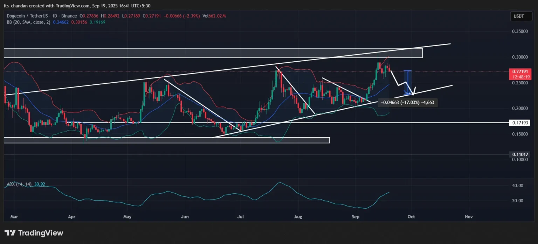Screen dimensions: 538x244
Task: Click the current price tag 0.27191
Action: (x=520, y=71)
